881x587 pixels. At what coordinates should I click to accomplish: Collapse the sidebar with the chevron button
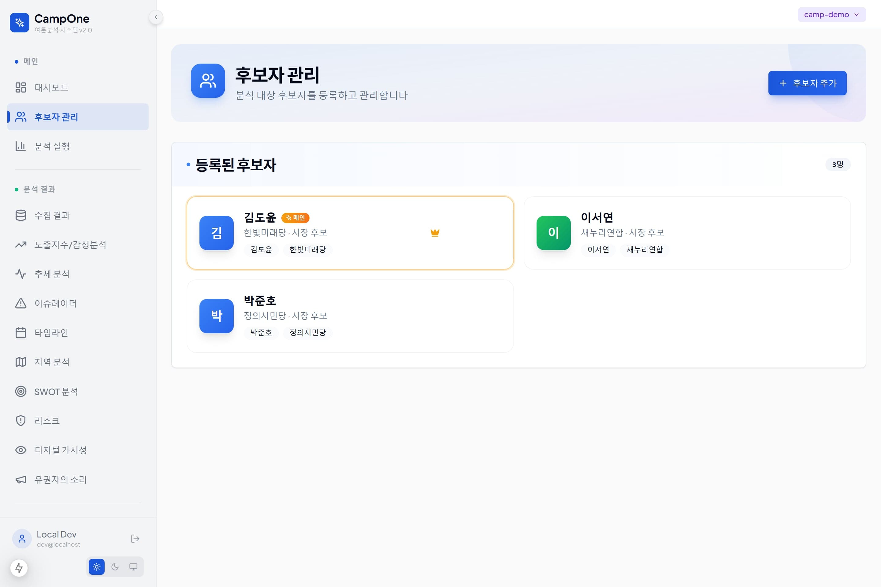point(156,17)
